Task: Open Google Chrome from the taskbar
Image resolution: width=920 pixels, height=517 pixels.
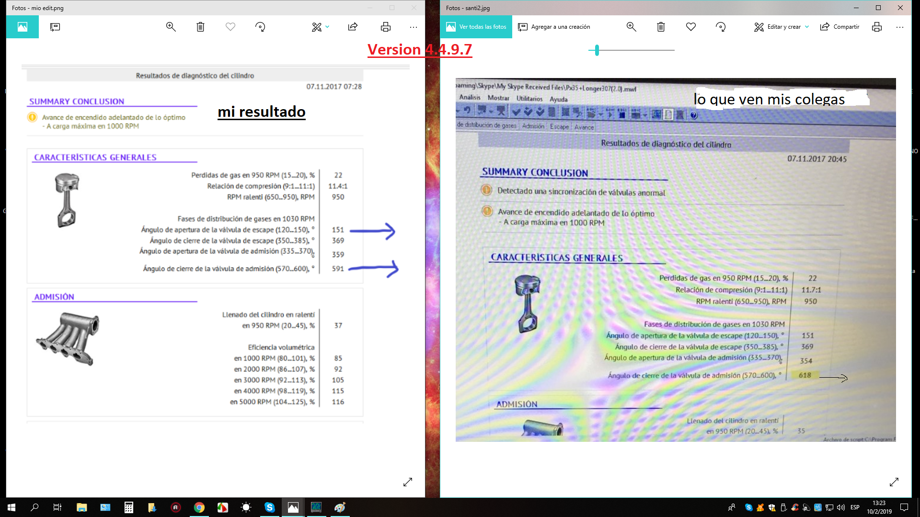Action: (x=199, y=507)
